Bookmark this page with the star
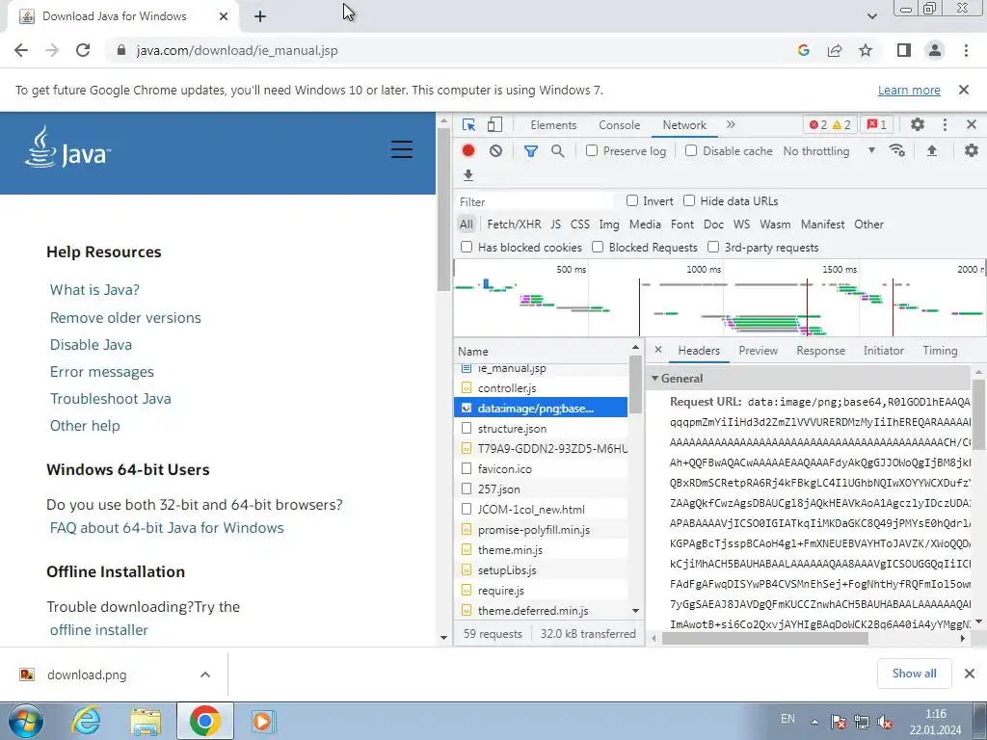This screenshot has height=740, width=987. [866, 50]
